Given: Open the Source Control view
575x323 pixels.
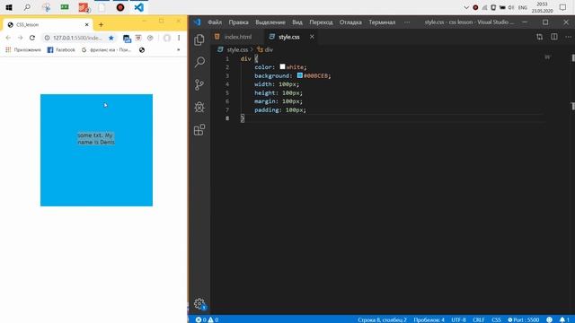Looking at the screenshot, I should [x=199, y=84].
